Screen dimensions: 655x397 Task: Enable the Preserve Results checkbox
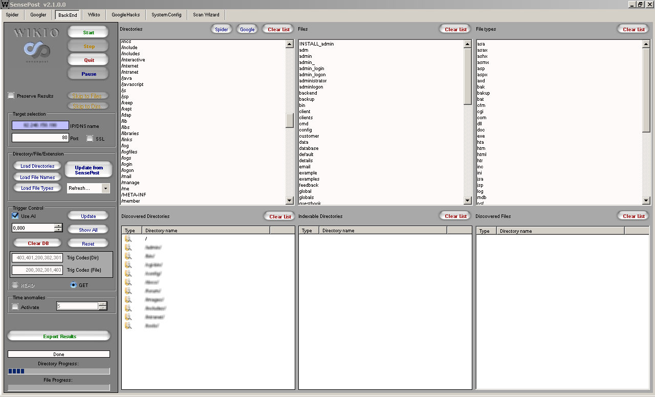tap(11, 96)
